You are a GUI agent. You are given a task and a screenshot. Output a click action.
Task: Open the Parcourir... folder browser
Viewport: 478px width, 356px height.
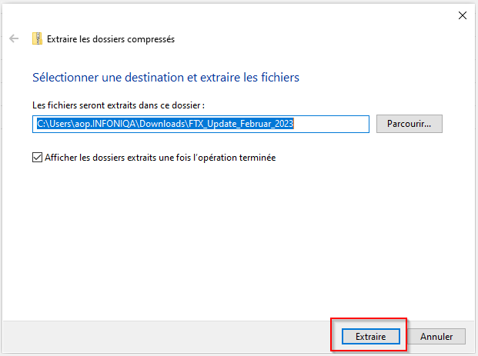[x=409, y=124]
